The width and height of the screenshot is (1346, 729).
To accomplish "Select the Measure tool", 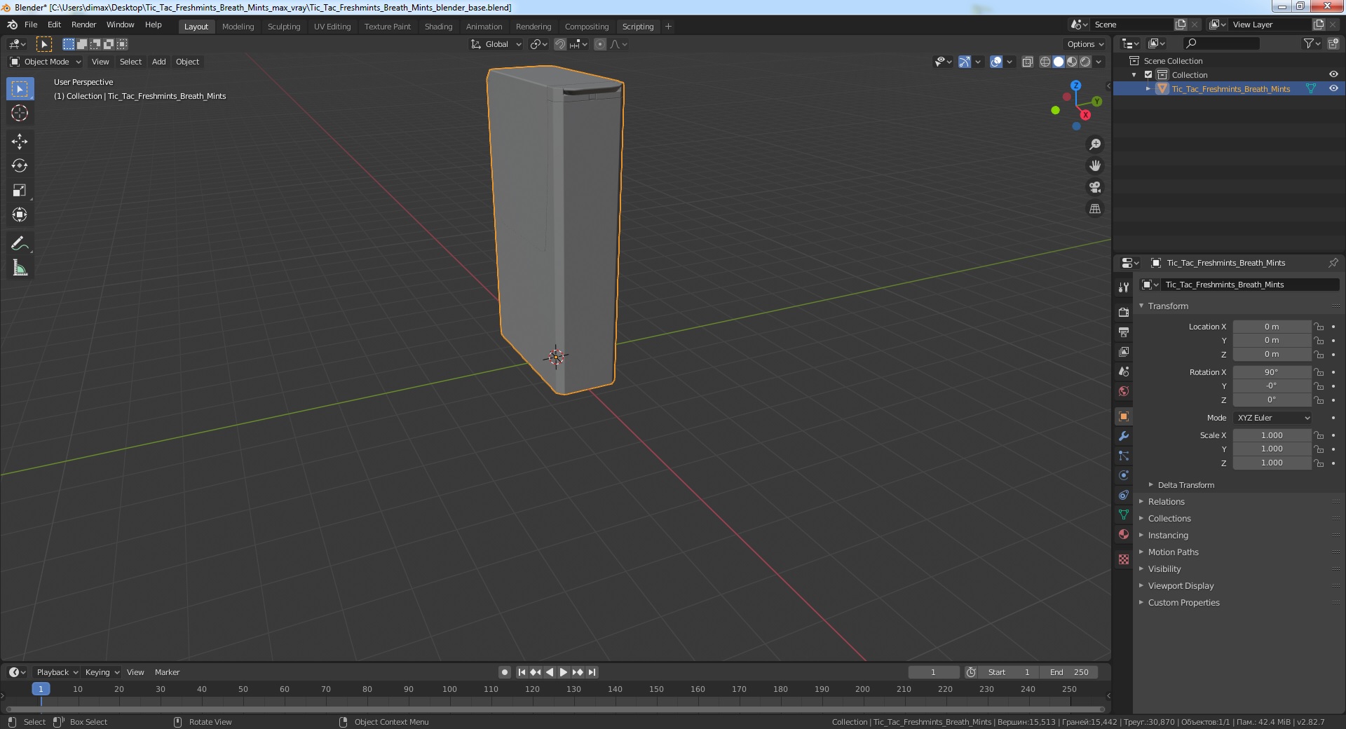I will coord(20,268).
